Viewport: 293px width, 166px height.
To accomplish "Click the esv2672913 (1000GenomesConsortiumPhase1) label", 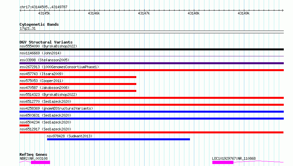I will pyautogui.click(x=59, y=67).
